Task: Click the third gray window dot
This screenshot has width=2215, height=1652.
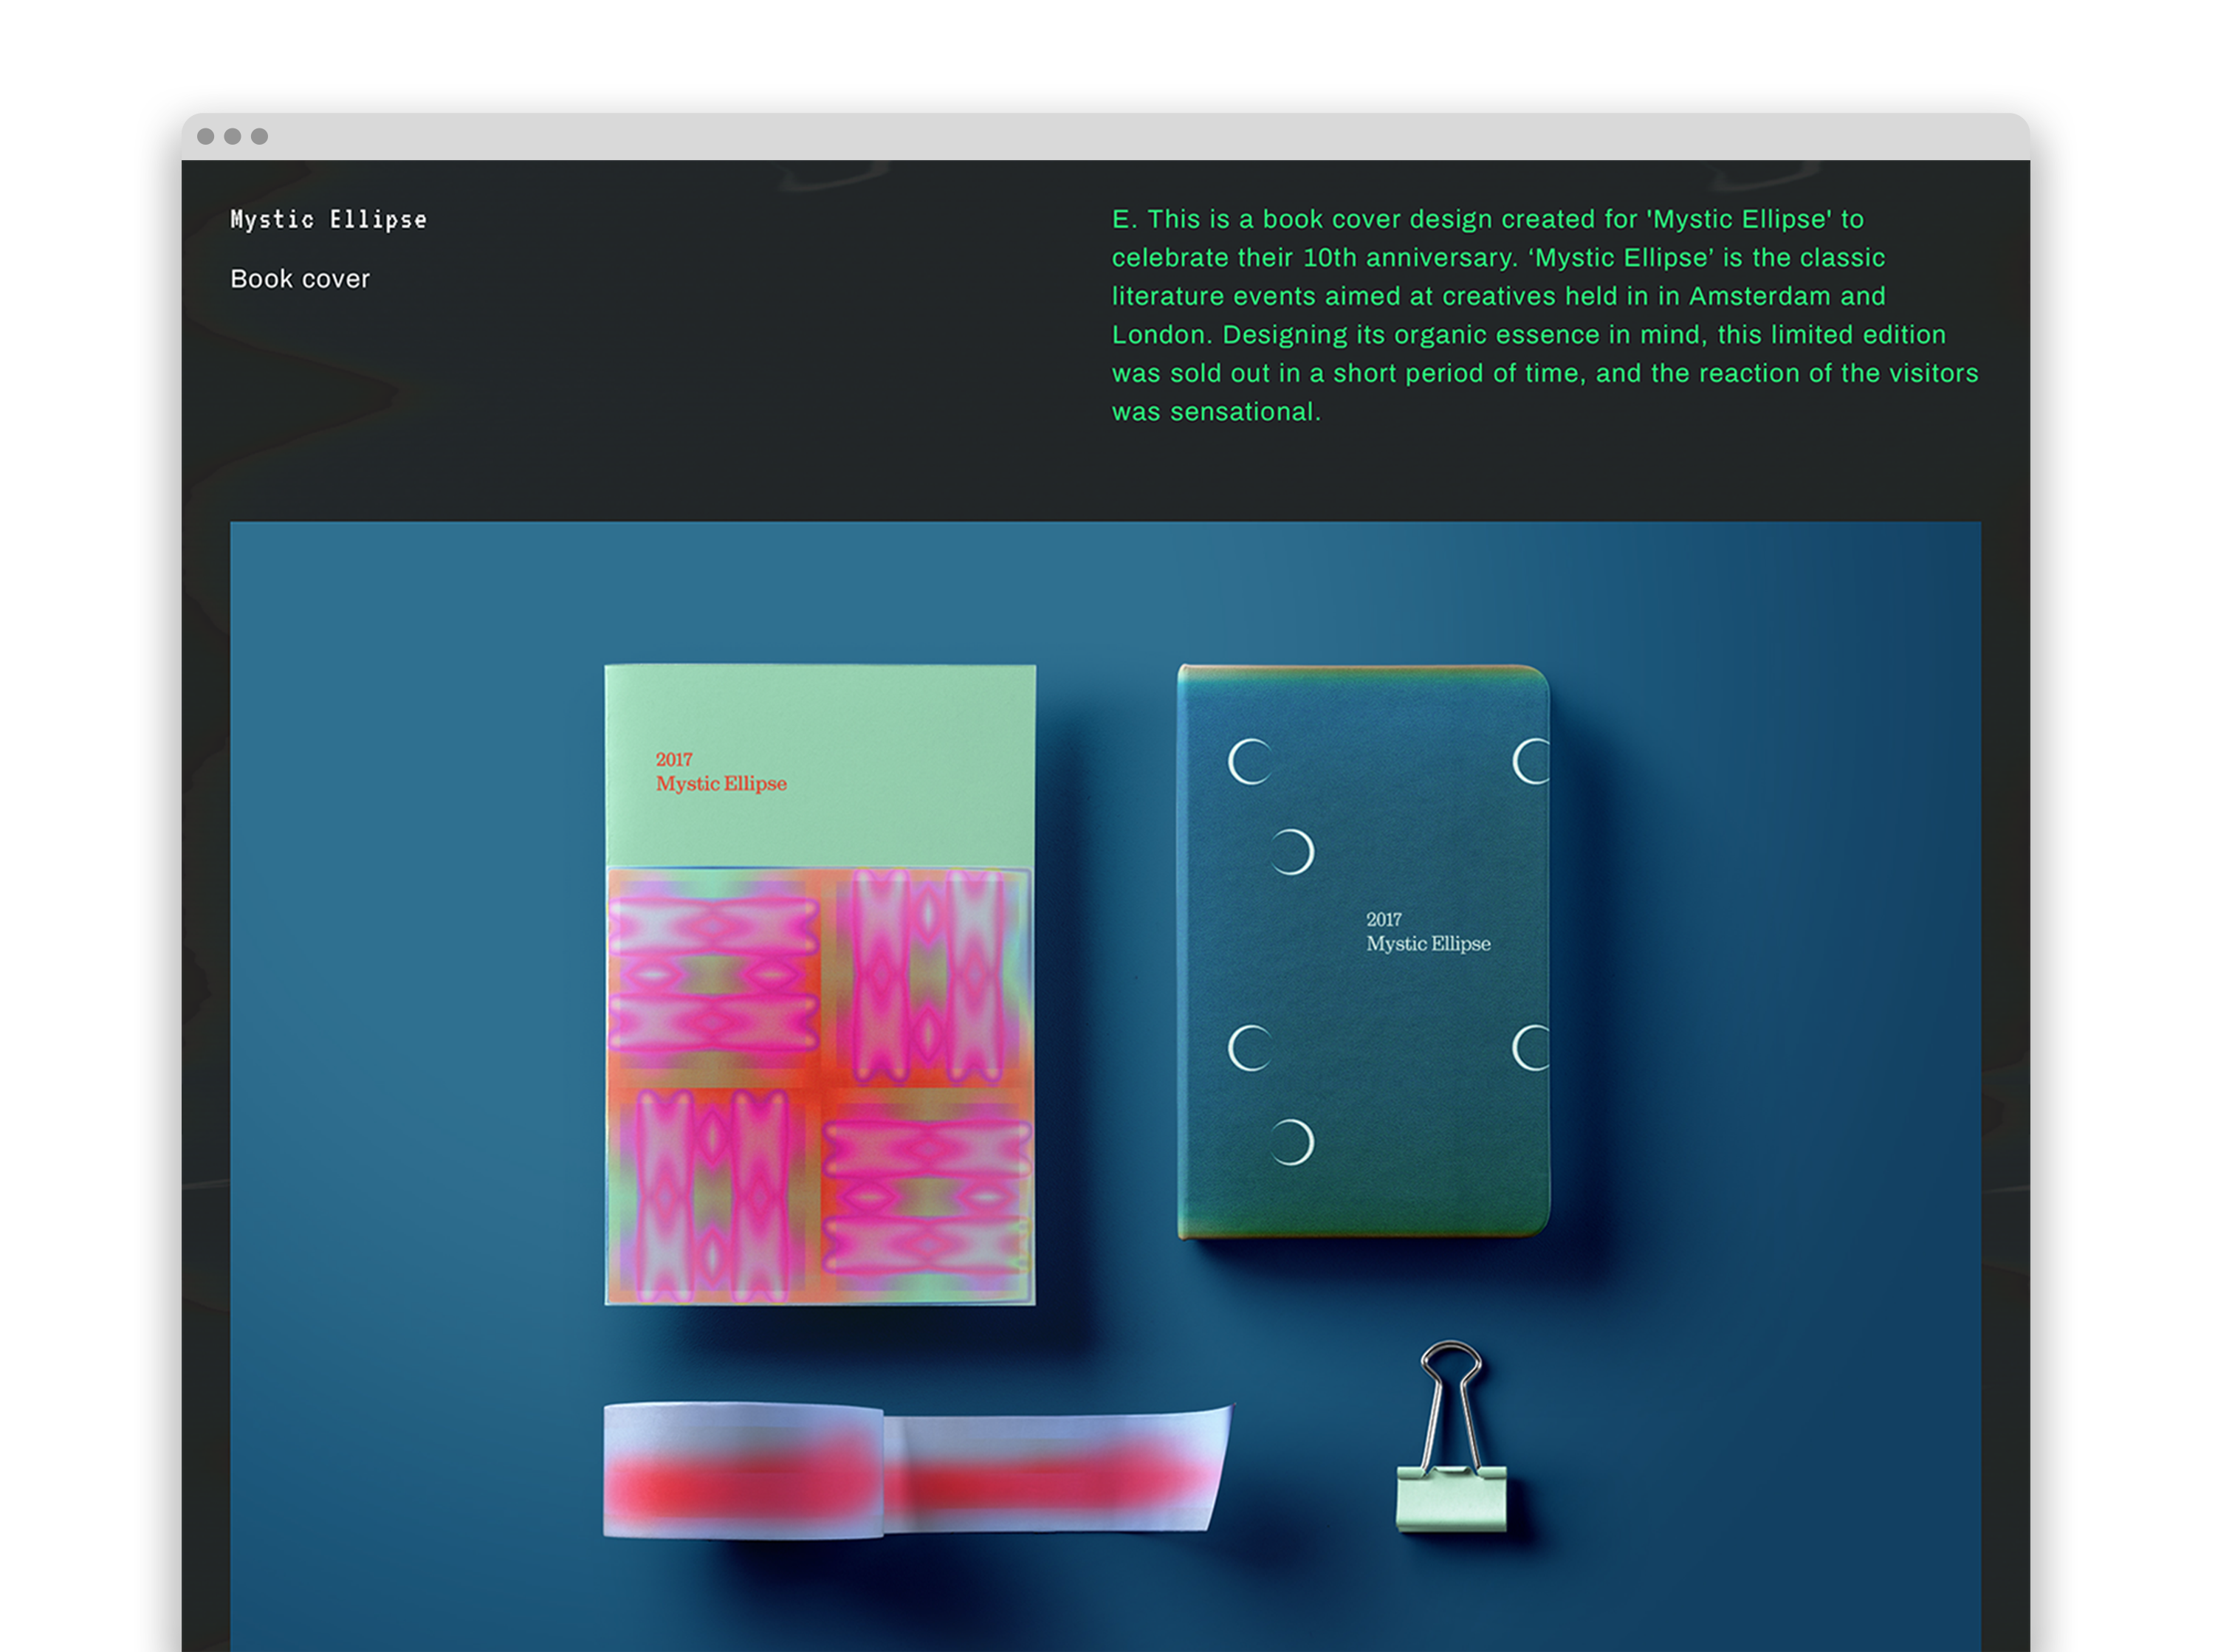Action: [x=260, y=136]
